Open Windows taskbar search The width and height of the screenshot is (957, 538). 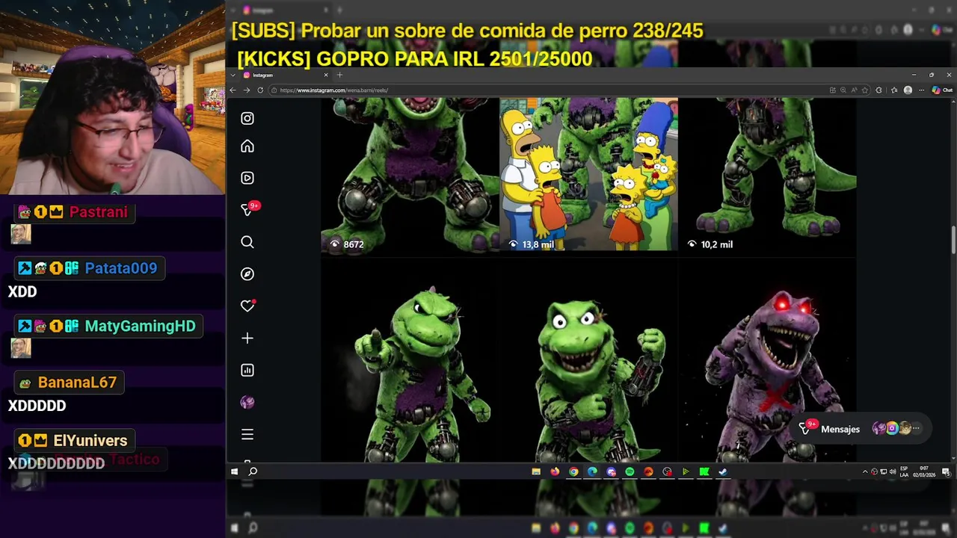pyautogui.click(x=253, y=471)
